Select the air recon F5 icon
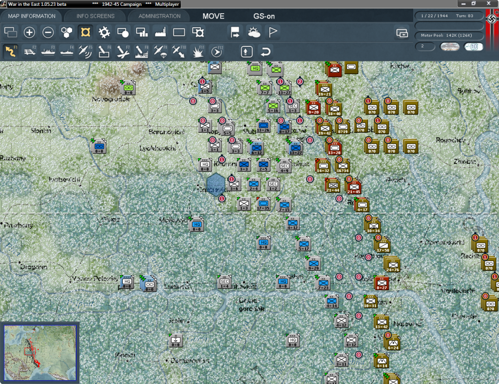 coord(85,51)
